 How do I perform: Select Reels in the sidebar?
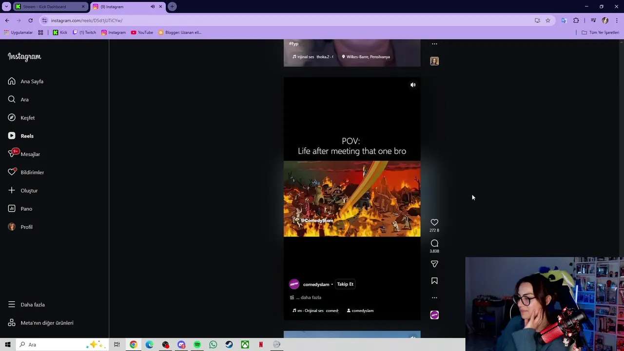pos(21,136)
